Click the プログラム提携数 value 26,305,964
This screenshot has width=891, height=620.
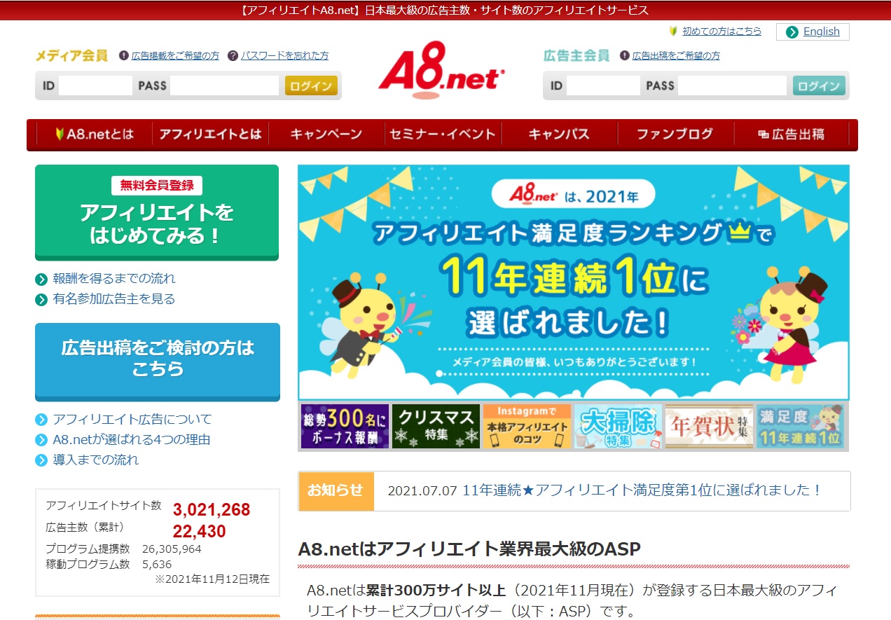(172, 549)
